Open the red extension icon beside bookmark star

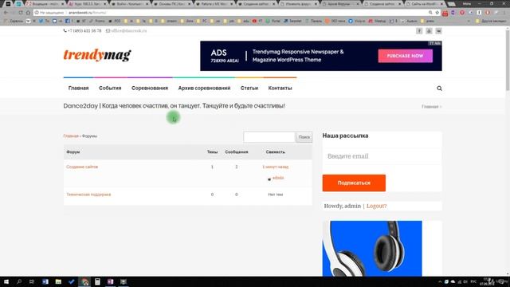[x=445, y=13]
